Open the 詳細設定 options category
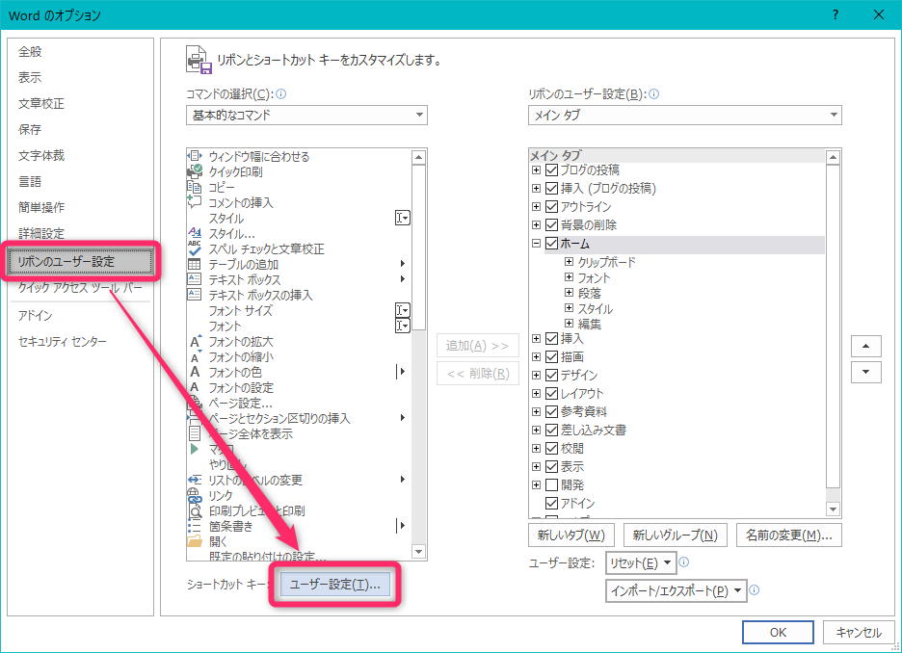Screen dimensions: 902x653 coord(41,234)
